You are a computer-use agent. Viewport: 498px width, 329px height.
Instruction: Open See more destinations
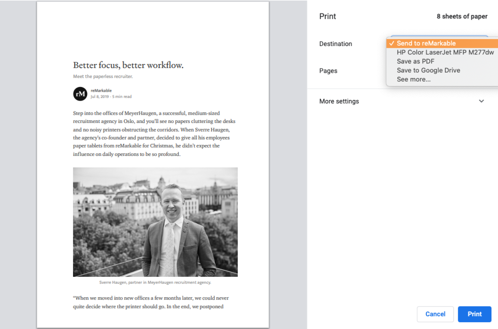414,79
